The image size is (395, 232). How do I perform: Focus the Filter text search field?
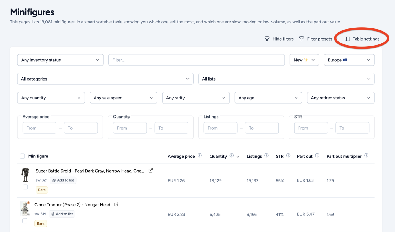(x=196, y=60)
